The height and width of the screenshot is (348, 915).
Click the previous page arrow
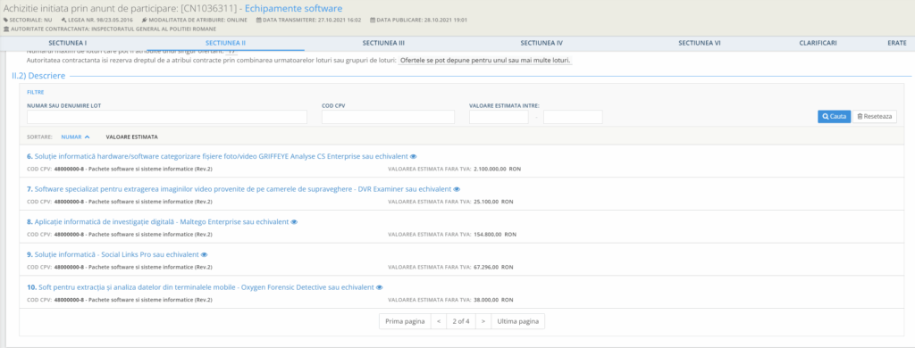(438, 321)
